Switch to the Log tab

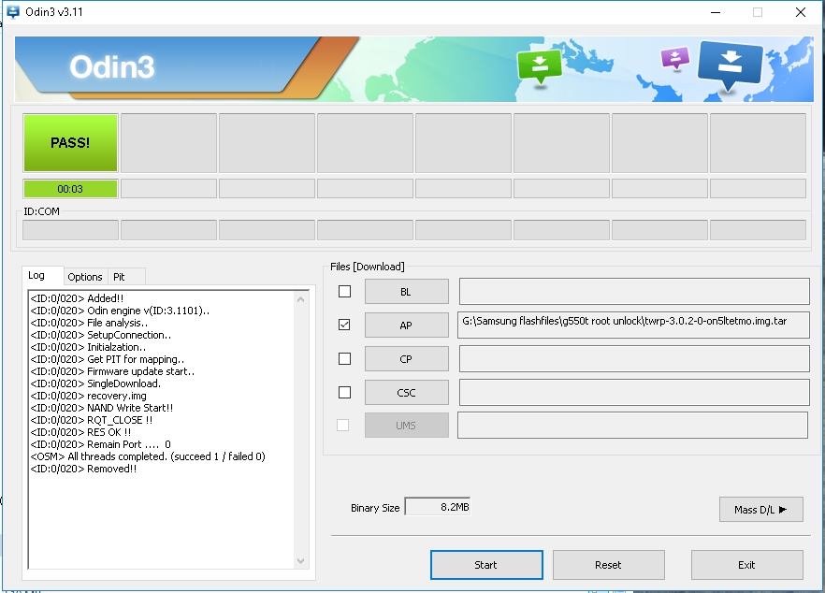[36, 275]
